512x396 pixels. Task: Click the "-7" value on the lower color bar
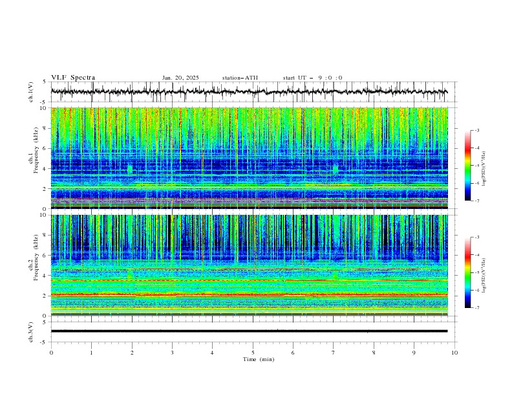[x=477, y=308]
